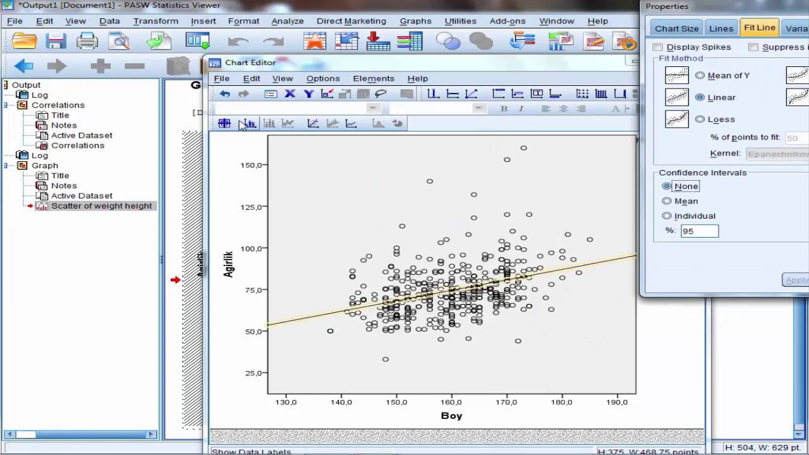Click Add fit line at total icon
The width and height of the screenshot is (809, 455).
pyautogui.click(x=313, y=123)
